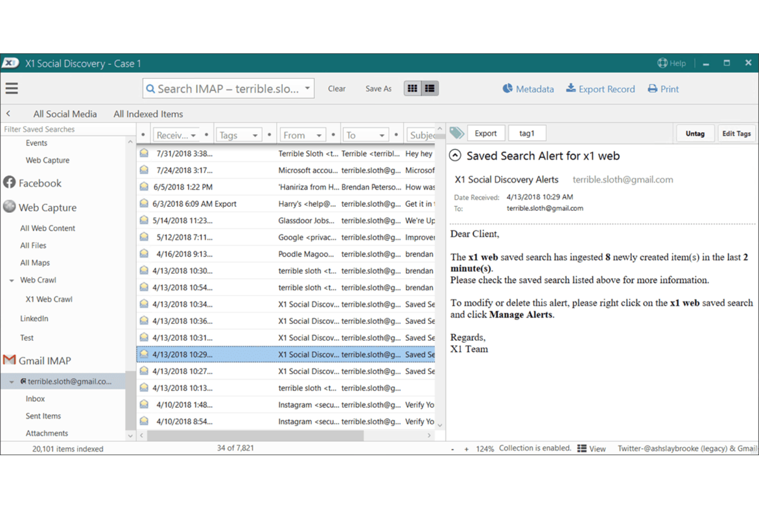This screenshot has height=506, width=759.
Task: Click the Gmail IMAP icon
Action: (9, 360)
